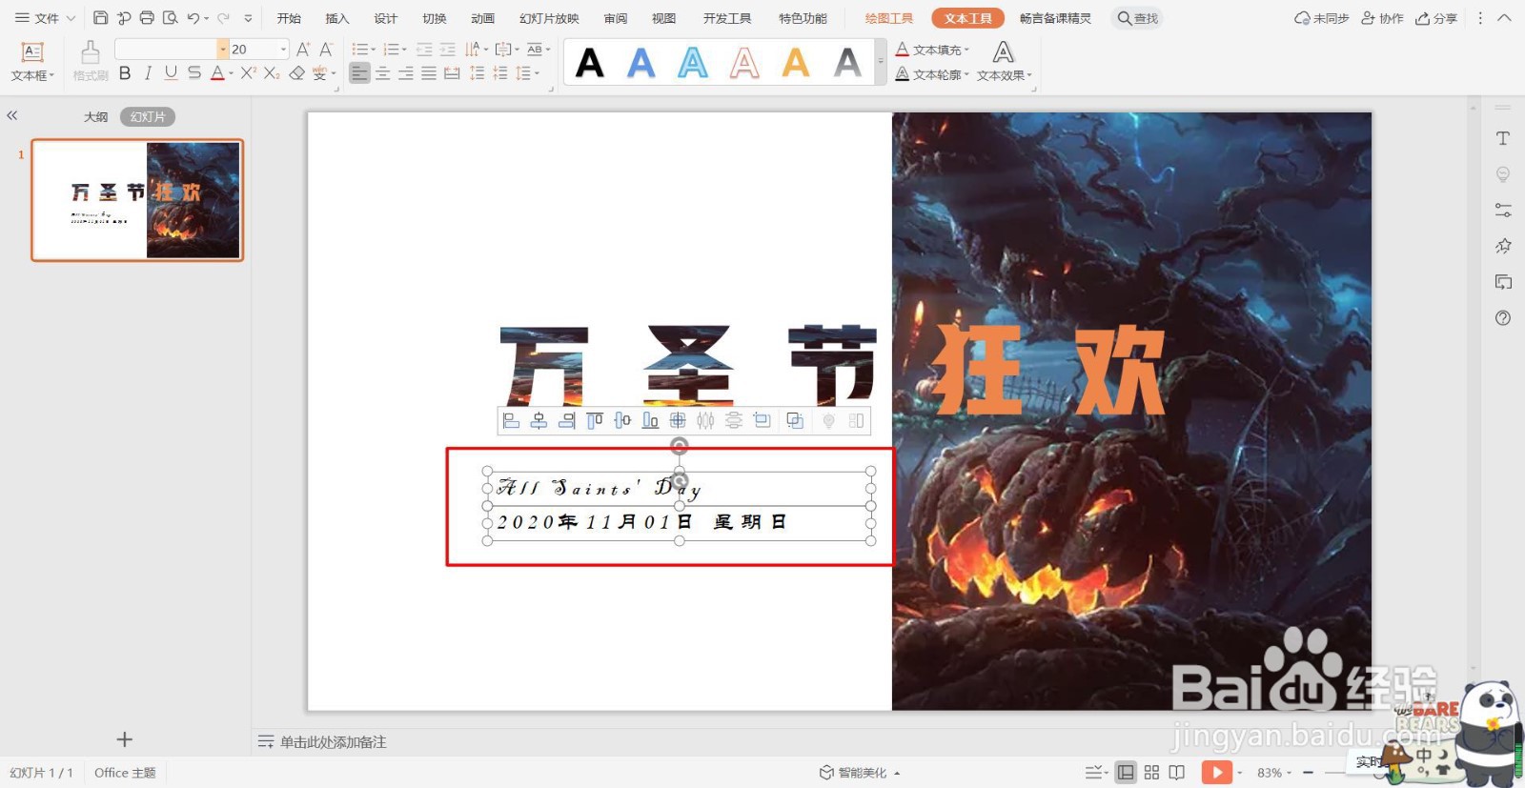Click the add new slide plus icon
The width and height of the screenshot is (1525, 788).
click(x=124, y=739)
